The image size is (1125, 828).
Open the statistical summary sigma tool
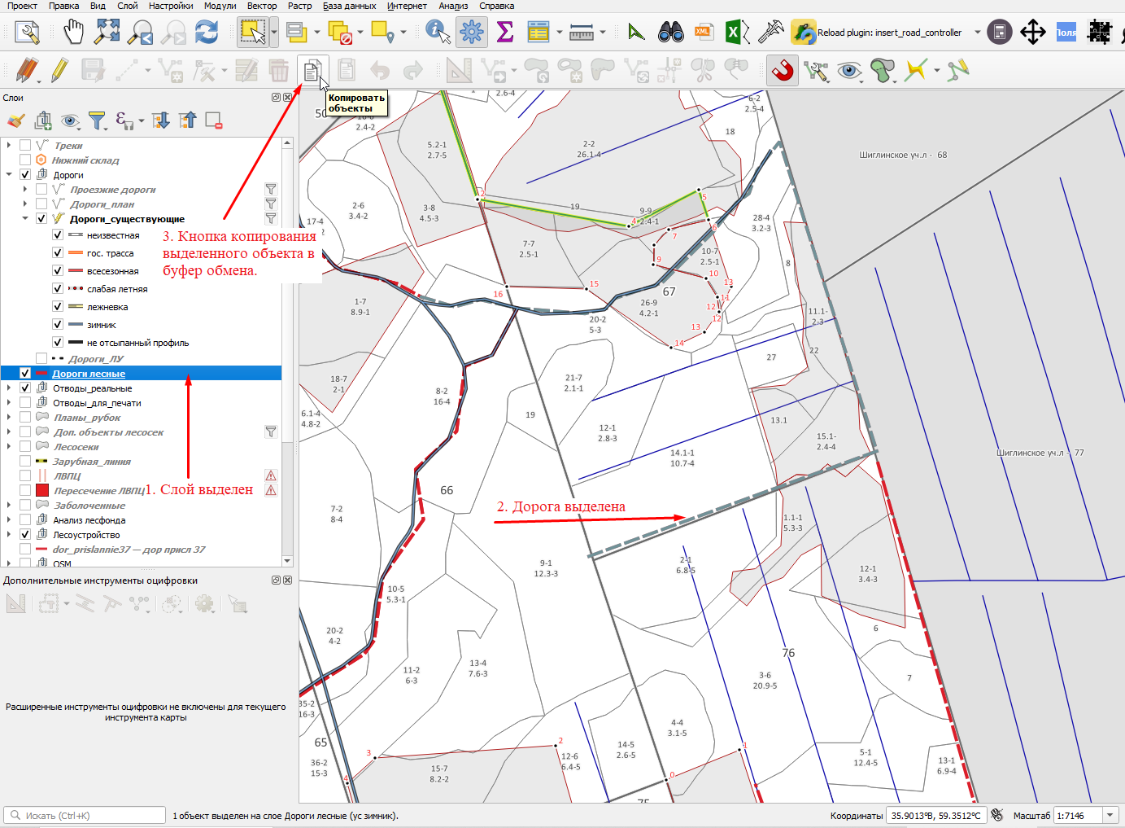click(505, 33)
